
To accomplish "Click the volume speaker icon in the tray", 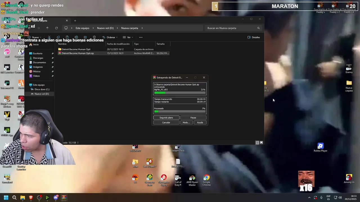I will (x=340, y=198).
